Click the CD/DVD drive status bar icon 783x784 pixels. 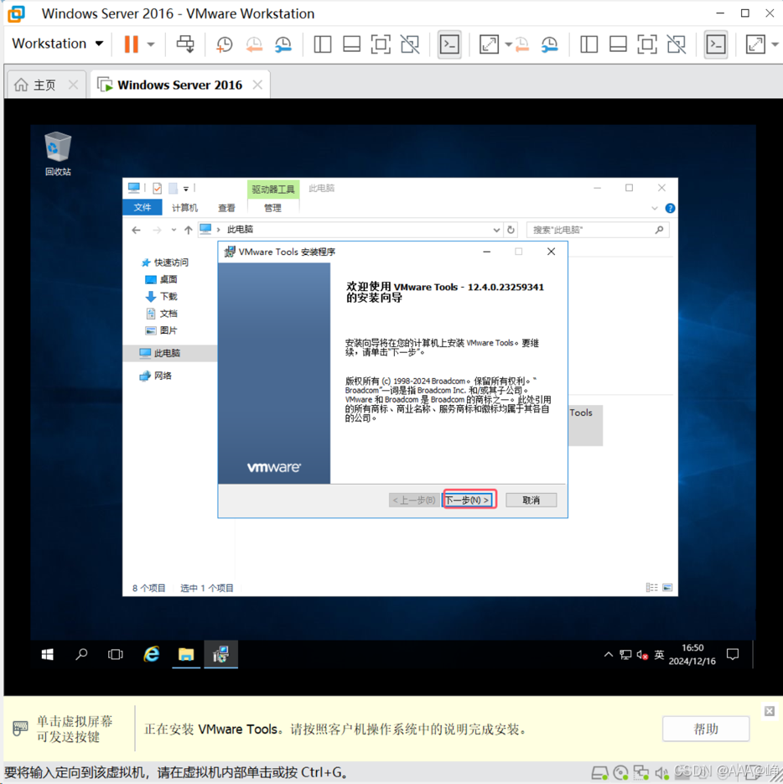[620, 772]
